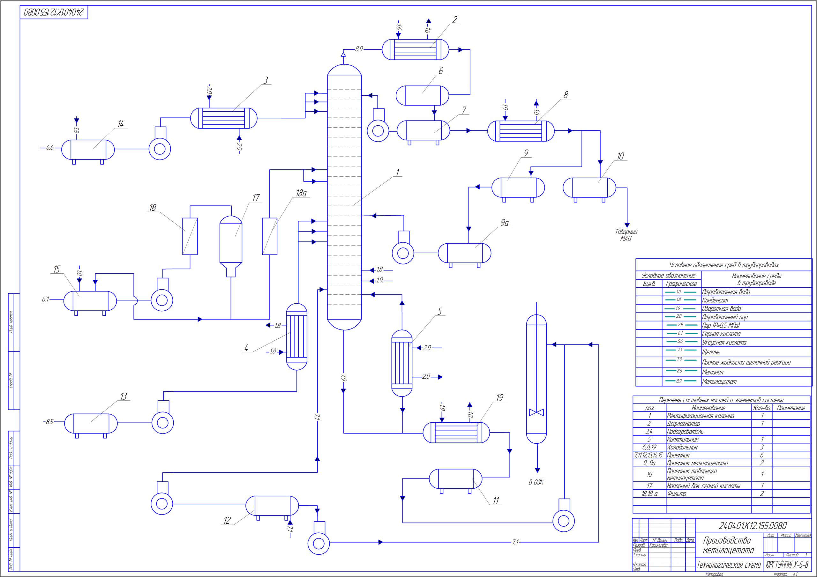Click mirrored drawing code in top-left corner
This screenshot has height=577, width=817.
click(54, 12)
